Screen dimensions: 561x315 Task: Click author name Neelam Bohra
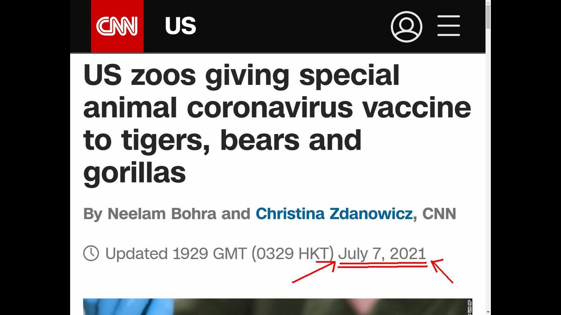click(x=162, y=213)
